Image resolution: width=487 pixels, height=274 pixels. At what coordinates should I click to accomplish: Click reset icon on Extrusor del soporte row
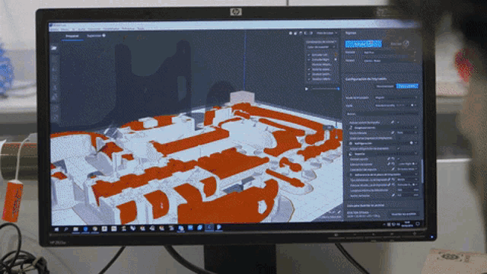pos(393,164)
